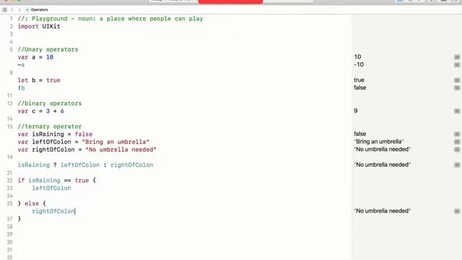Click "No umbrella needed" result beside ternary line

coord(382,165)
